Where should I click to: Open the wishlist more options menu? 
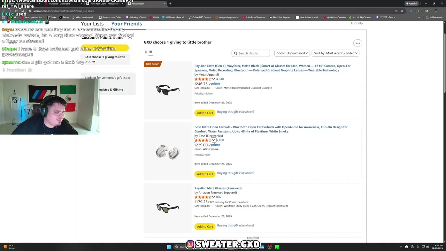tap(357, 43)
